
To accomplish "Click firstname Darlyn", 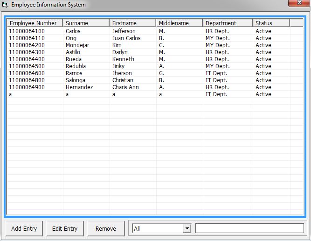I will pyautogui.click(x=120, y=52).
